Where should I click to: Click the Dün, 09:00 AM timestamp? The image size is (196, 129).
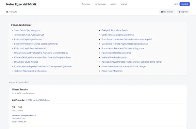click(x=19, y=118)
